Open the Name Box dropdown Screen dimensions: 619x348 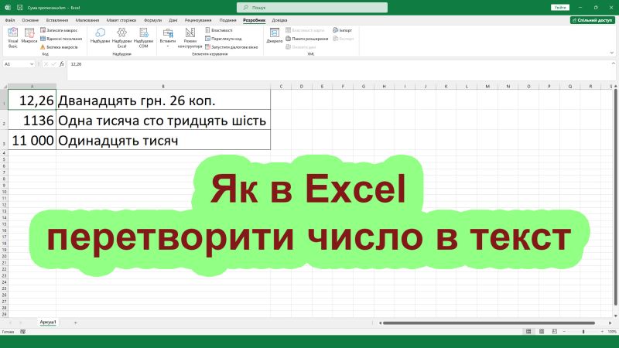pos(32,64)
